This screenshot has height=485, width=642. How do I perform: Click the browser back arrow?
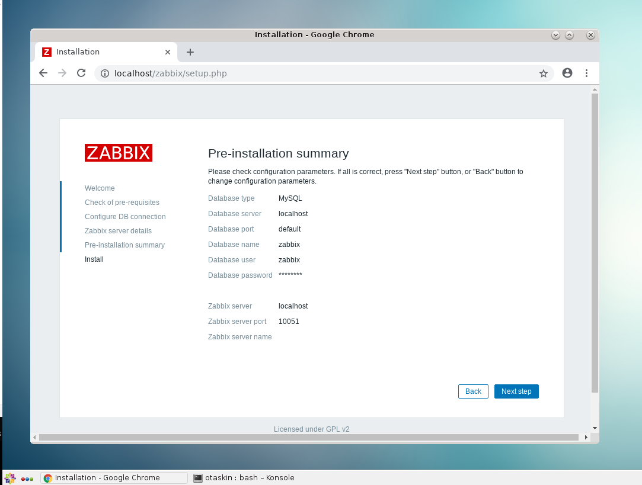pyautogui.click(x=43, y=73)
